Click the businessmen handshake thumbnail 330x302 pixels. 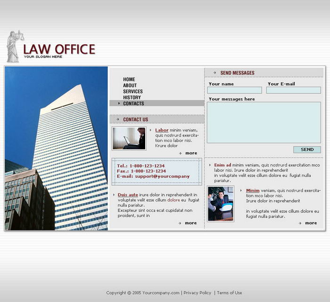[221, 204]
